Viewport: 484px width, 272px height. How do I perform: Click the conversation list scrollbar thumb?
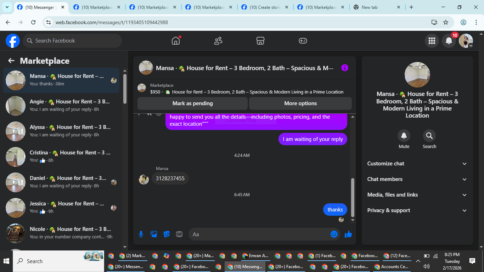tap(125, 89)
